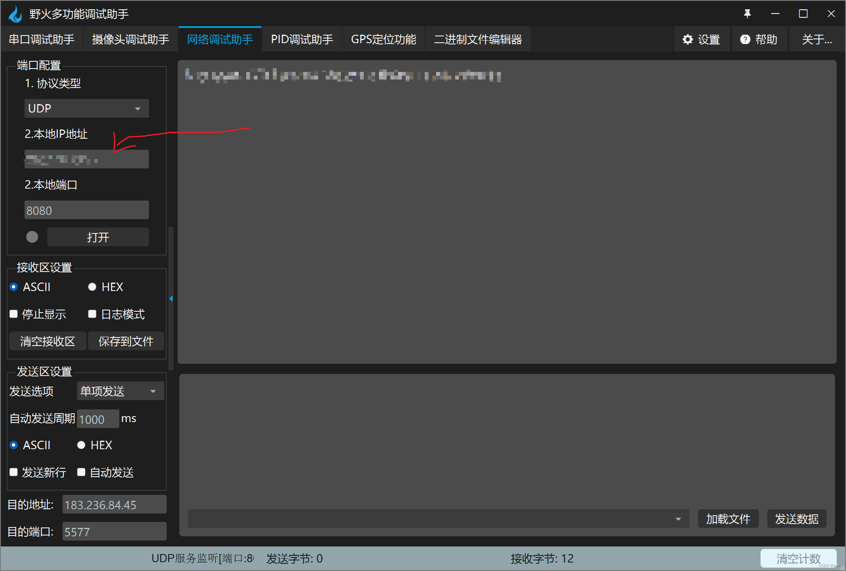Select ASCII in send area settings

pyautogui.click(x=30, y=445)
